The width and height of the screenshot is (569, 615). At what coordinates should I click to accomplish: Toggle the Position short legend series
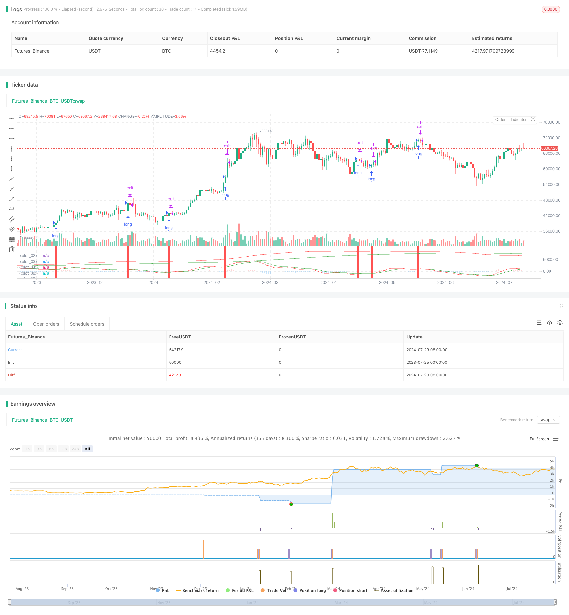(350, 590)
